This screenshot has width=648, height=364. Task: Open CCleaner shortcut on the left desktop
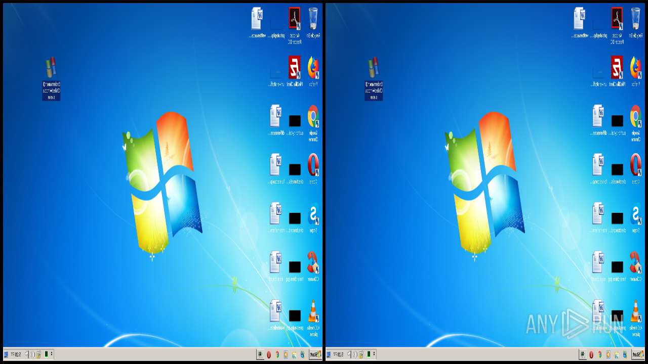pyautogui.click(x=313, y=266)
